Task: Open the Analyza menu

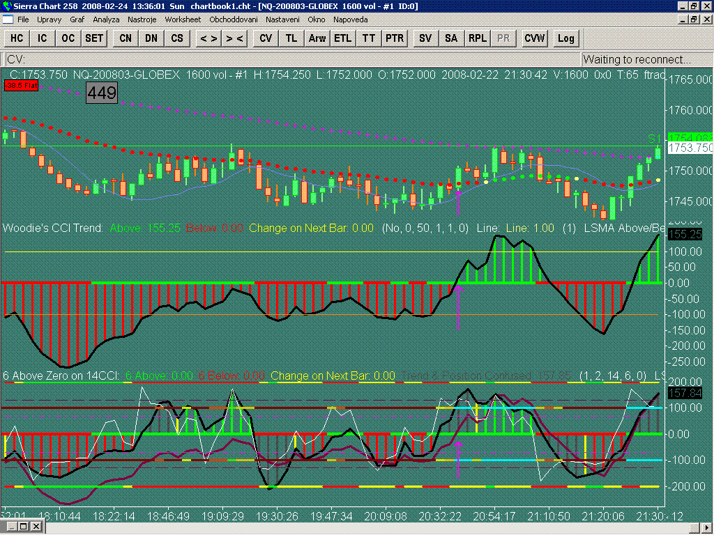Action: (x=106, y=20)
